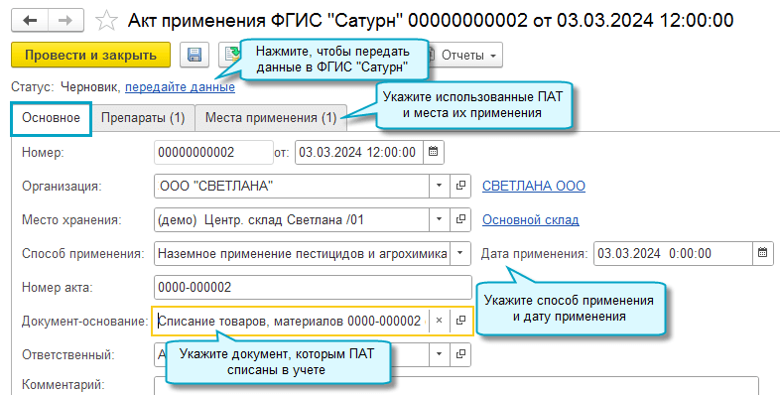Expand the Ответственный dropdown

tap(440, 354)
